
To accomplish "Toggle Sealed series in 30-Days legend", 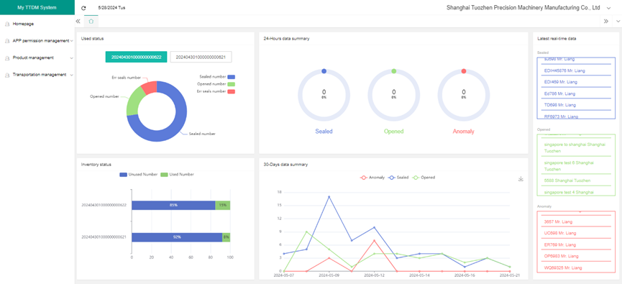I will (398, 178).
